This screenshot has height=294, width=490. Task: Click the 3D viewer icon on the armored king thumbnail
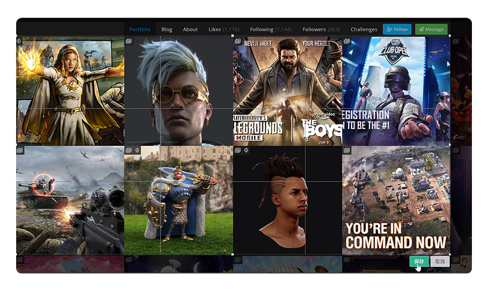click(137, 150)
